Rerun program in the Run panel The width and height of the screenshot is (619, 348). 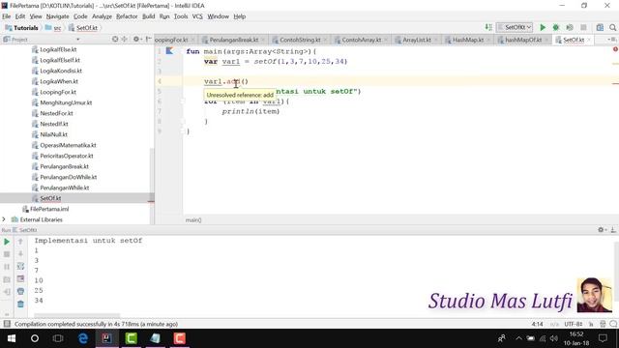coord(7,242)
